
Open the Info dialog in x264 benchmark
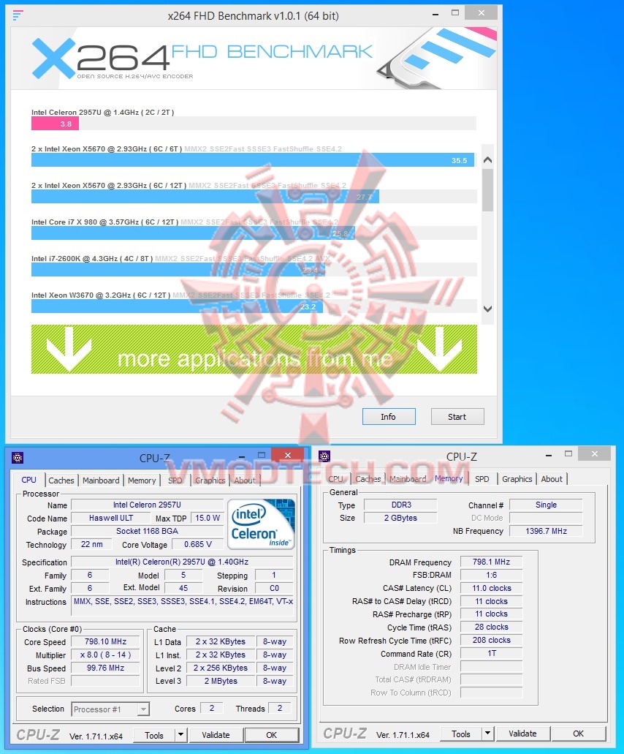point(389,417)
